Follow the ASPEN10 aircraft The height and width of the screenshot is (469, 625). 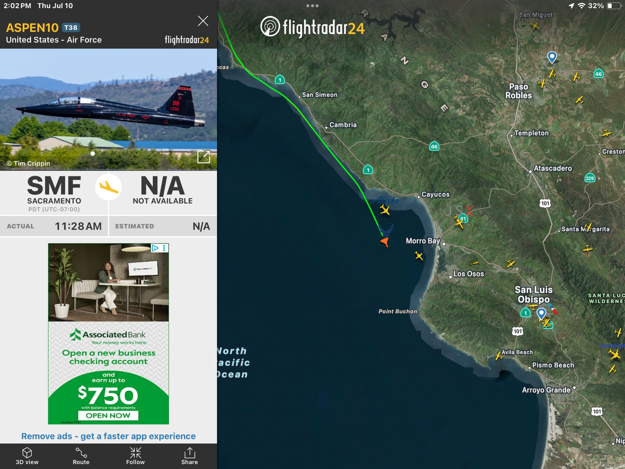135,456
